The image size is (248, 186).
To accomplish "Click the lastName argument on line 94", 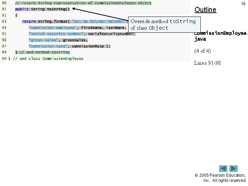I will coord(115,28).
